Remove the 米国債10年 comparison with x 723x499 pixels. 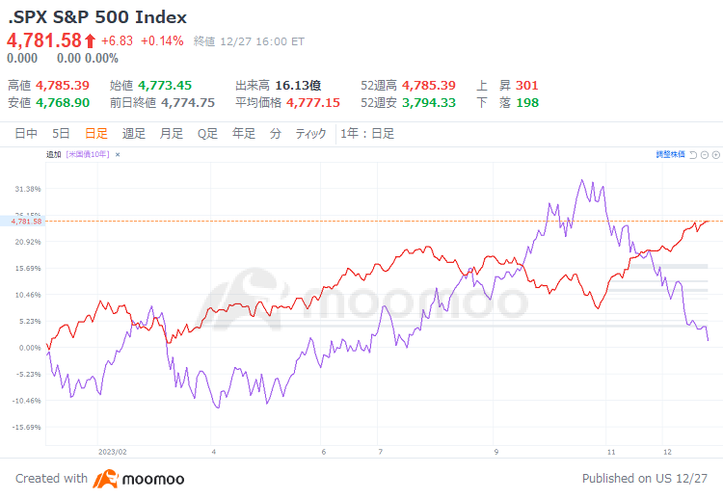coord(118,155)
